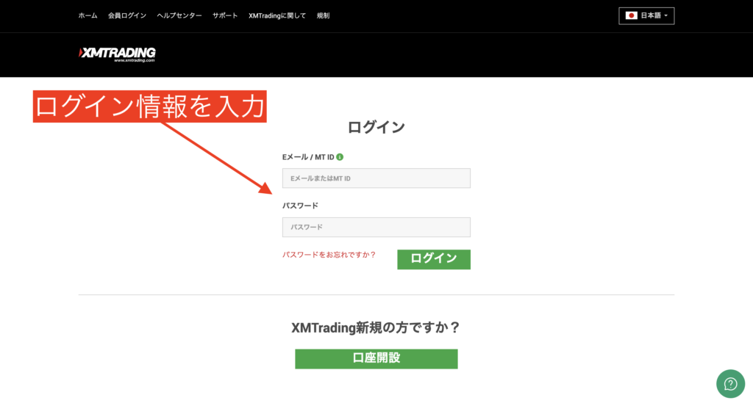Open 規制 menu item
Screen dimensions: 753x406
[324, 16]
